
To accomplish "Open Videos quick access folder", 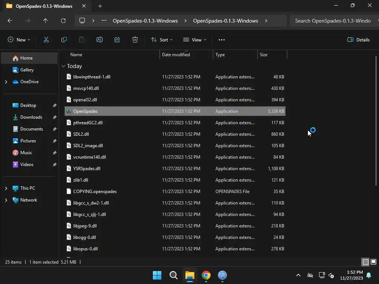I will (27, 165).
